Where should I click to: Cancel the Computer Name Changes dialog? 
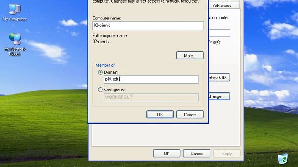click(190, 115)
